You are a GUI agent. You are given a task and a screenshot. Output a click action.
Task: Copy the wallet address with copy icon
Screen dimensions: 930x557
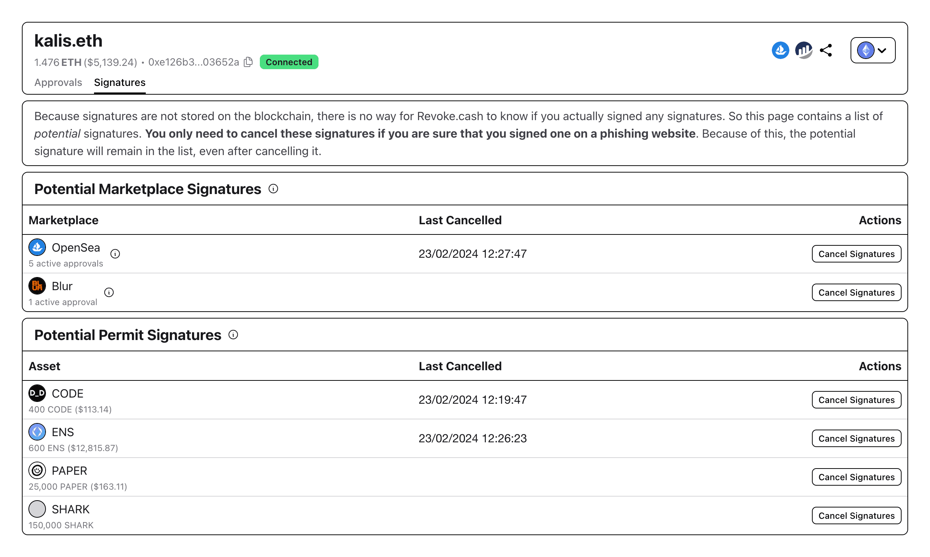tap(248, 62)
